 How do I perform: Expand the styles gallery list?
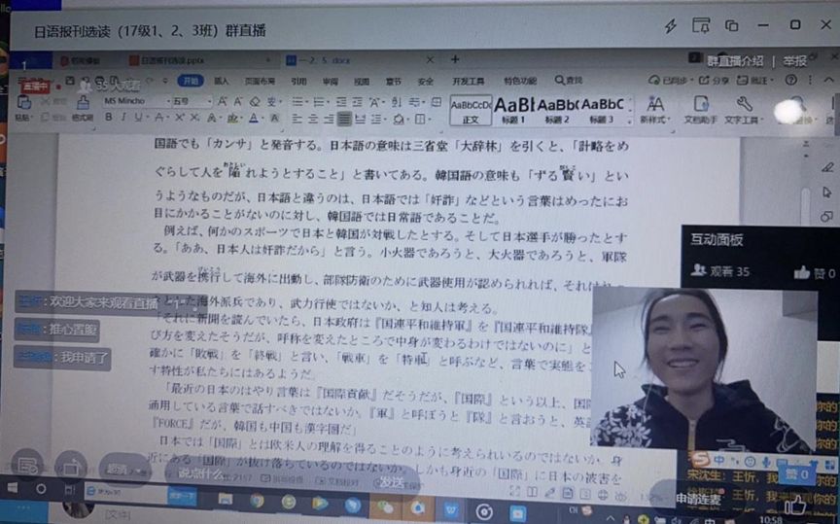click(629, 122)
